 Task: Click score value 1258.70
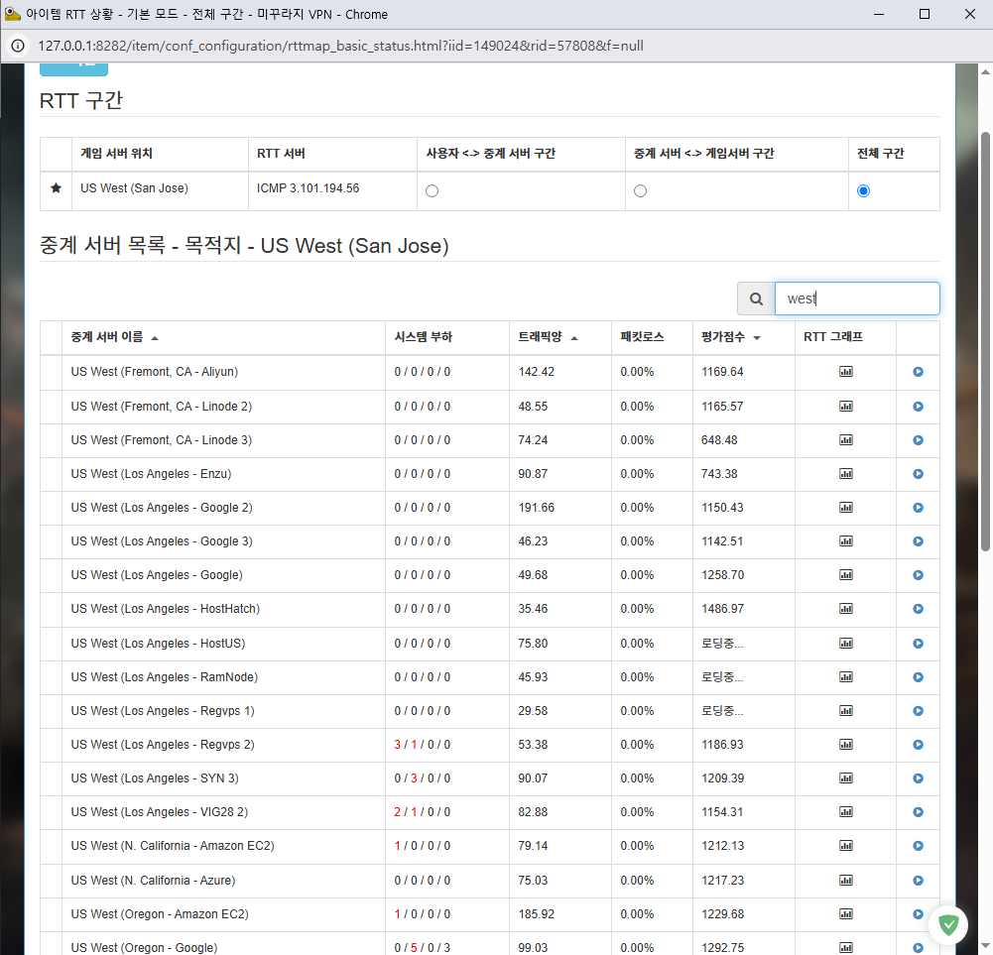coord(722,575)
